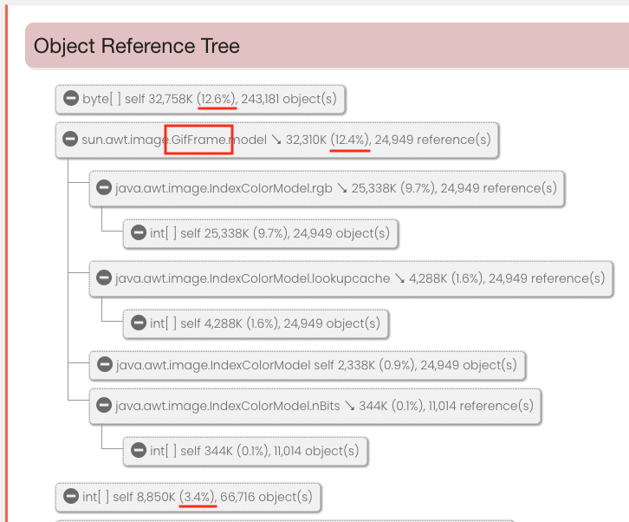Collapse the IndexColorModel self 2,338K node
Viewport: 629px width, 522px height.
tap(105, 364)
